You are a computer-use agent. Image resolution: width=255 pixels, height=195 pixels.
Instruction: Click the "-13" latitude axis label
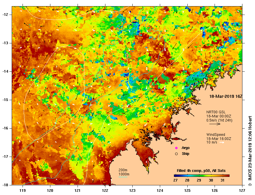[x=5, y=43]
